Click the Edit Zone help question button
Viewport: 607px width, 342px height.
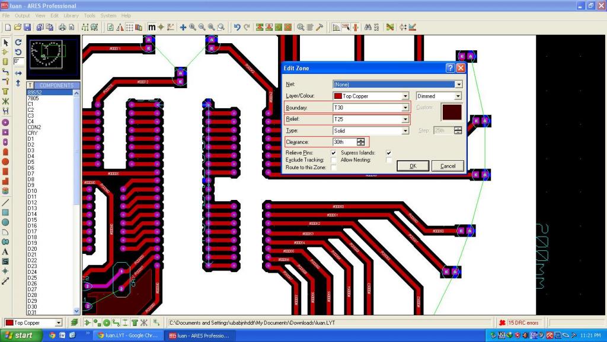(450, 68)
